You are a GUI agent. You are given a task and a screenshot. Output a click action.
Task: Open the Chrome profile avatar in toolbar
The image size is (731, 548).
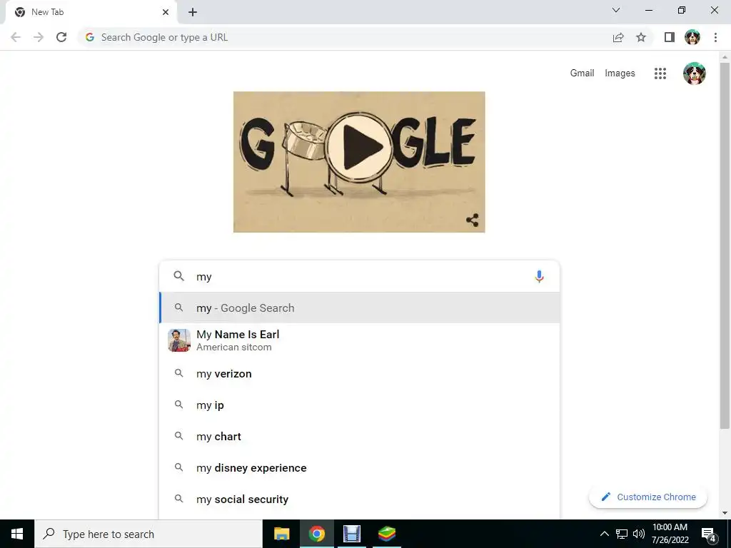(x=692, y=37)
